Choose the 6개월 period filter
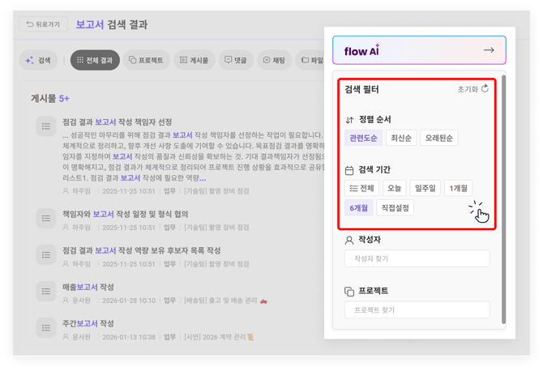The width and height of the screenshot is (543, 371). 358,208
